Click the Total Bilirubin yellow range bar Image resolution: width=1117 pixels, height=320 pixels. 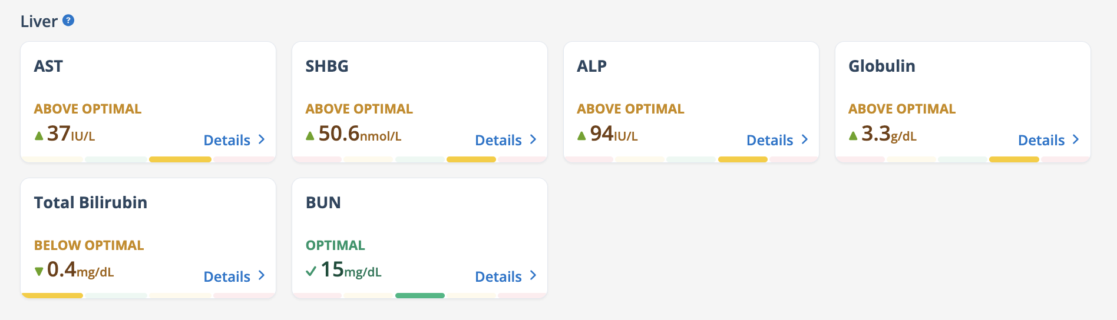click(x=52, y=295)
